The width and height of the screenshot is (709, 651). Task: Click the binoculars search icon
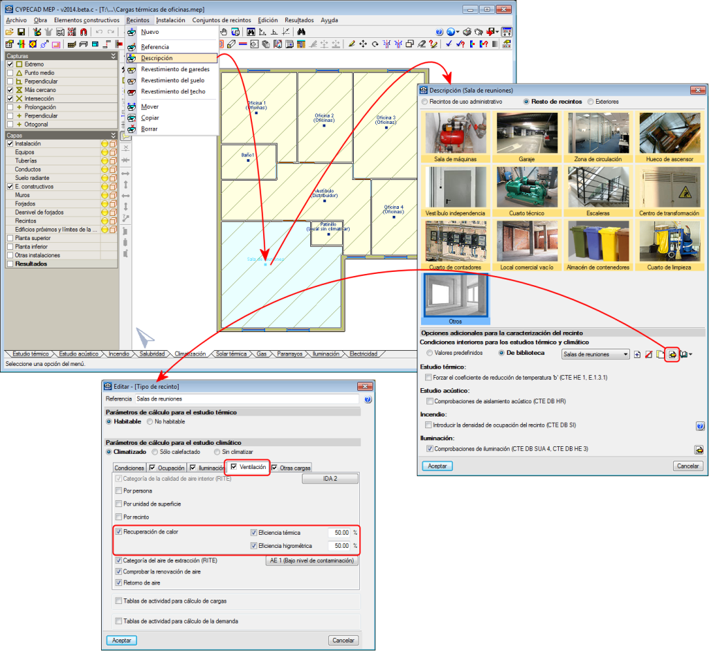tap(301, 32)
